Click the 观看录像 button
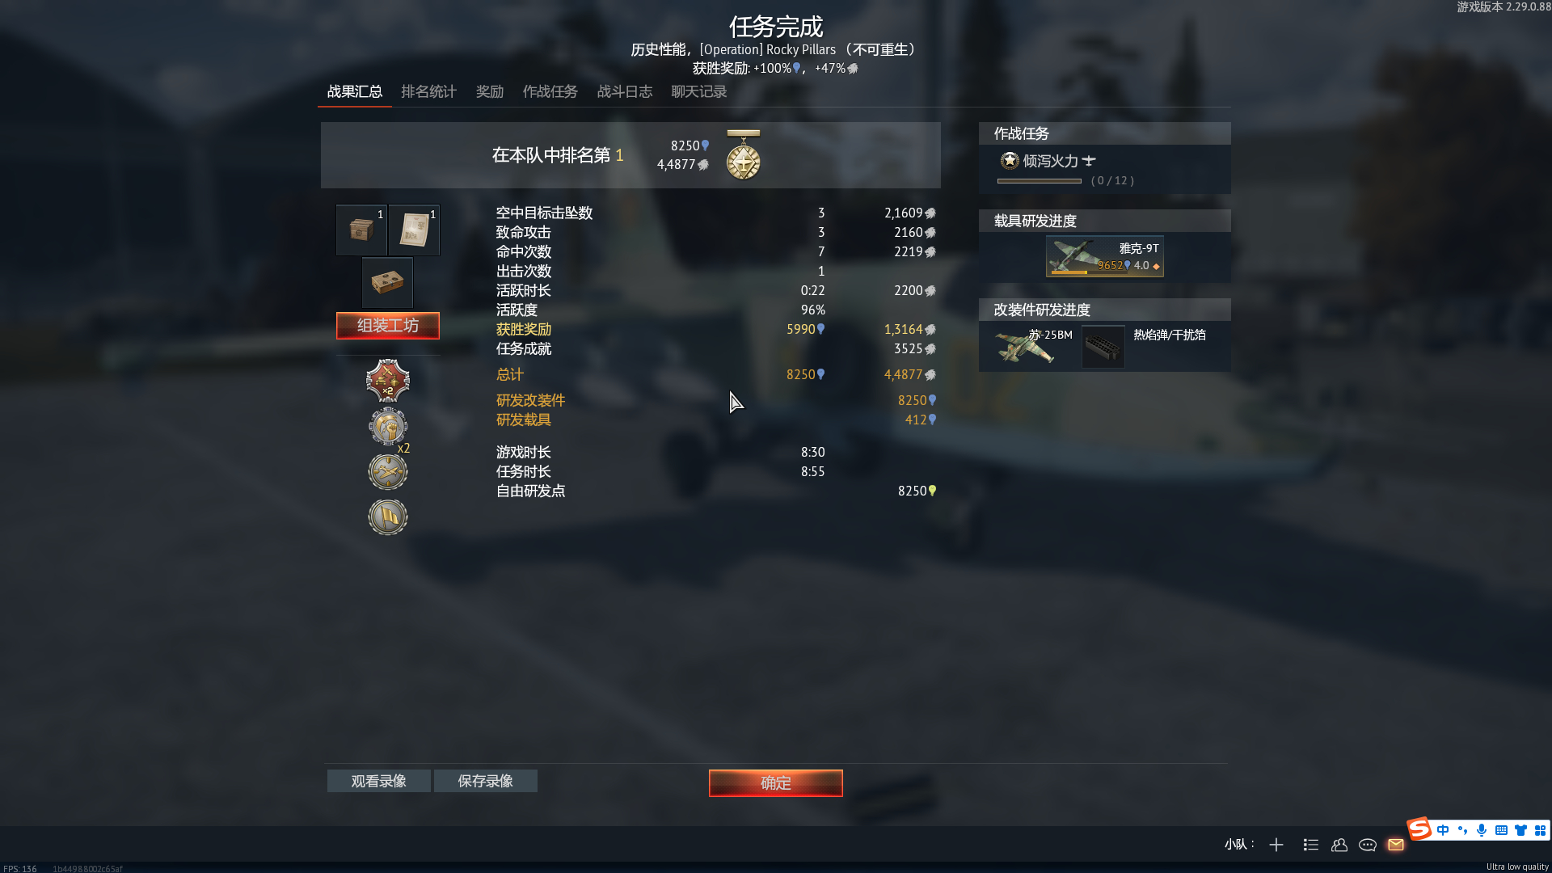This screenshot has height=873, width=1552. tap(379, 781)
